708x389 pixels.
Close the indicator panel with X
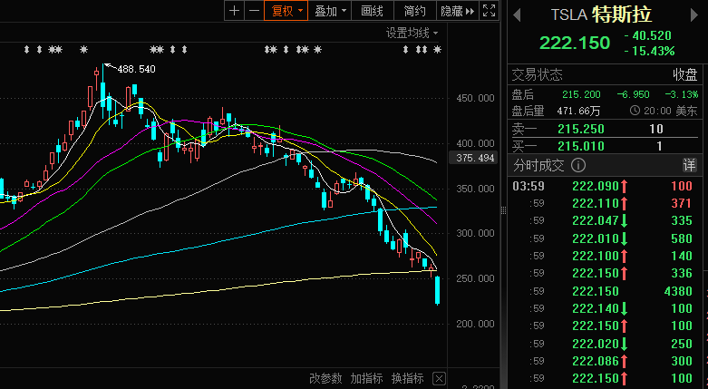tap(439, 378)
